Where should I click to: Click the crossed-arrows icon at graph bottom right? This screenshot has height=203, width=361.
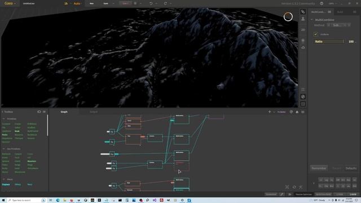click(301, 187)
